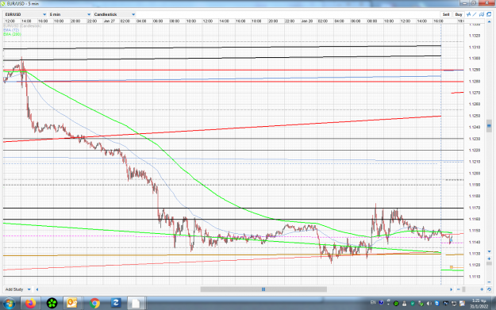This screenshot has height=310, width=496.
Task: Open the studies/indicators chart icon
Action: (x=468, y=14)
